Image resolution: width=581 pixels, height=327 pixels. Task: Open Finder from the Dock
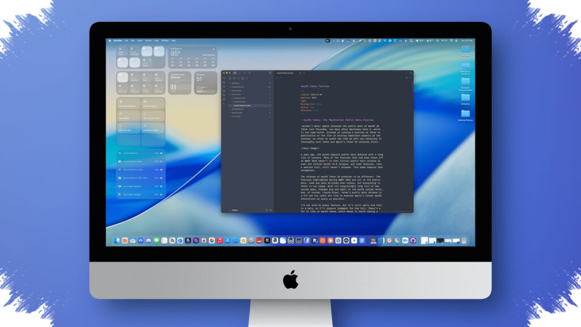(x=117, y=241)
